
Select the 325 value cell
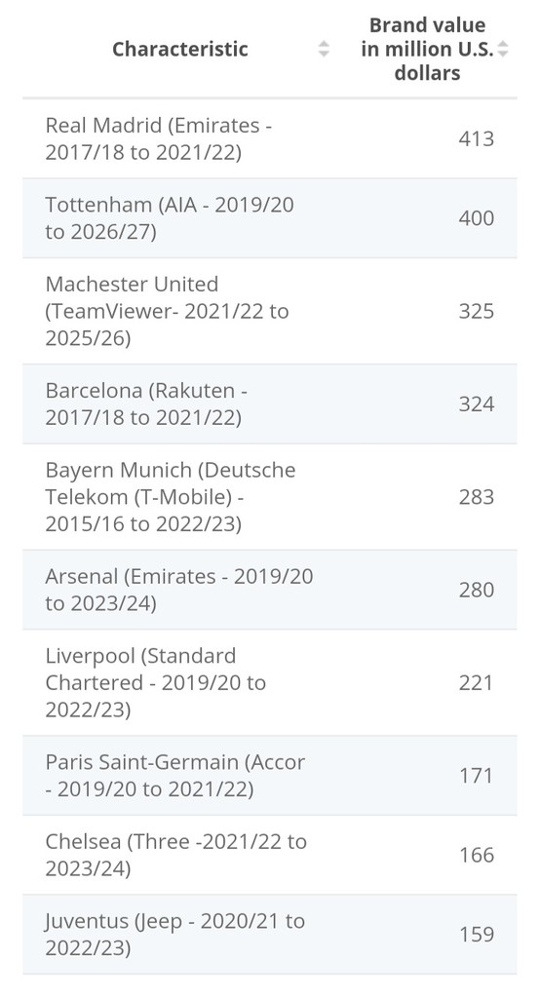tap(477, 311)
